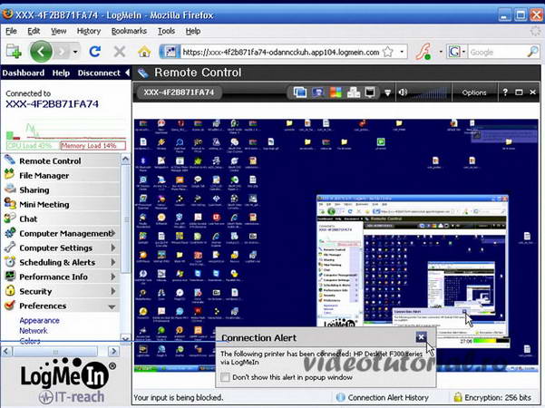545x408 pixels.
Task: Open Network preferences link
Action: (x=34, y=331)
